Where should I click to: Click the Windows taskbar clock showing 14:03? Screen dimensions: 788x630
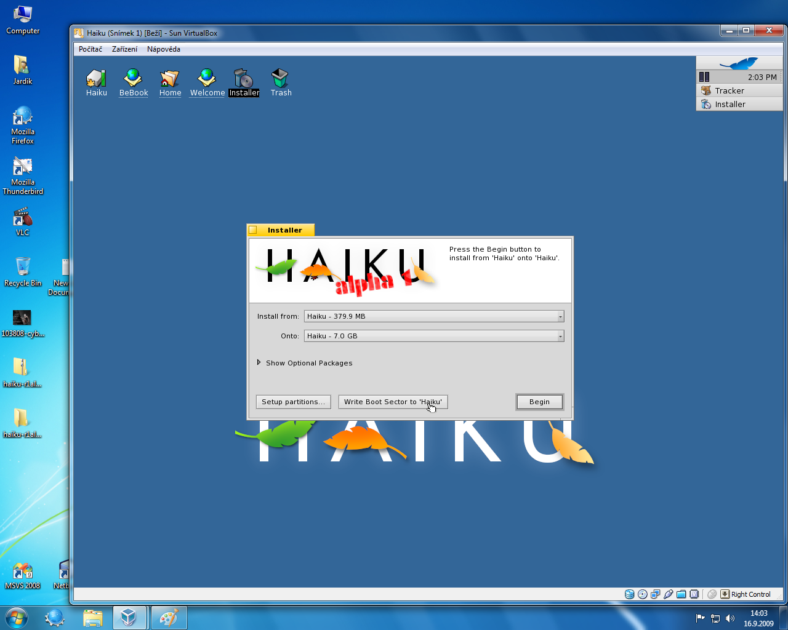(758, 618)
